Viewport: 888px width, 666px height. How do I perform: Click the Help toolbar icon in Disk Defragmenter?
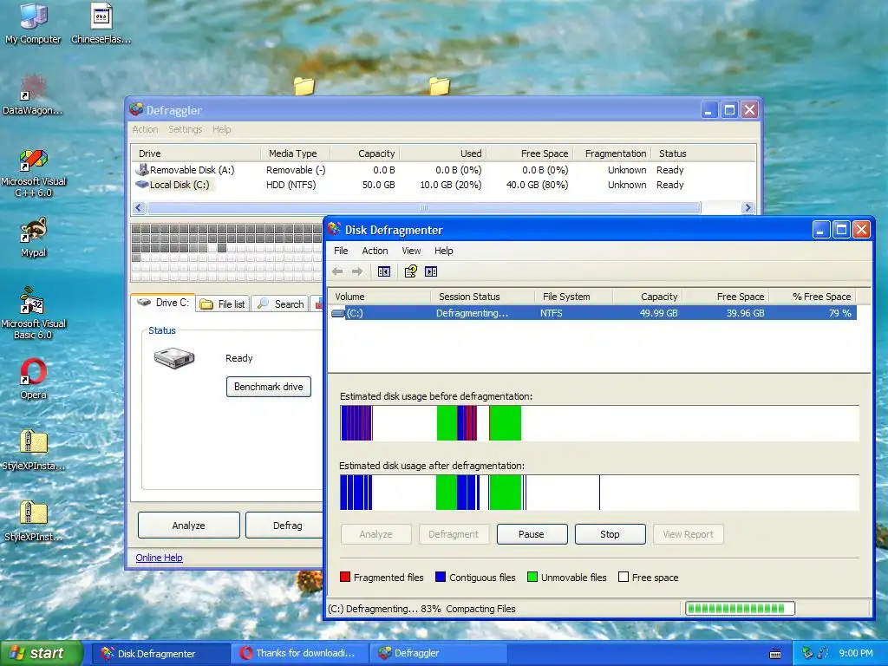[410, 271]
